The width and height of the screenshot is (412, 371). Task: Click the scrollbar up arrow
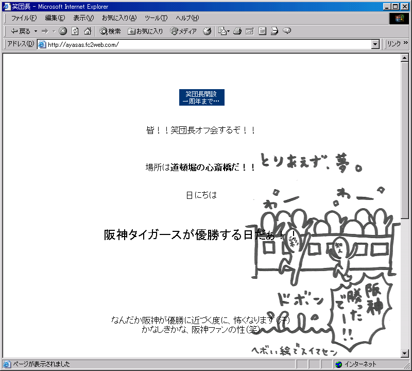tap(405, 58)
